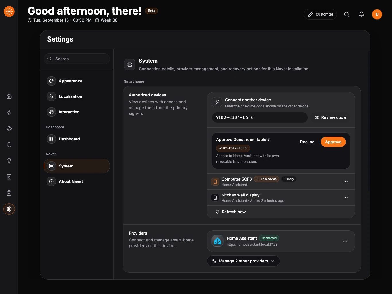Expand Manage 2 other providers dropdown
Viewport: 392px width, 294px height.
click(x=243, y=261)
